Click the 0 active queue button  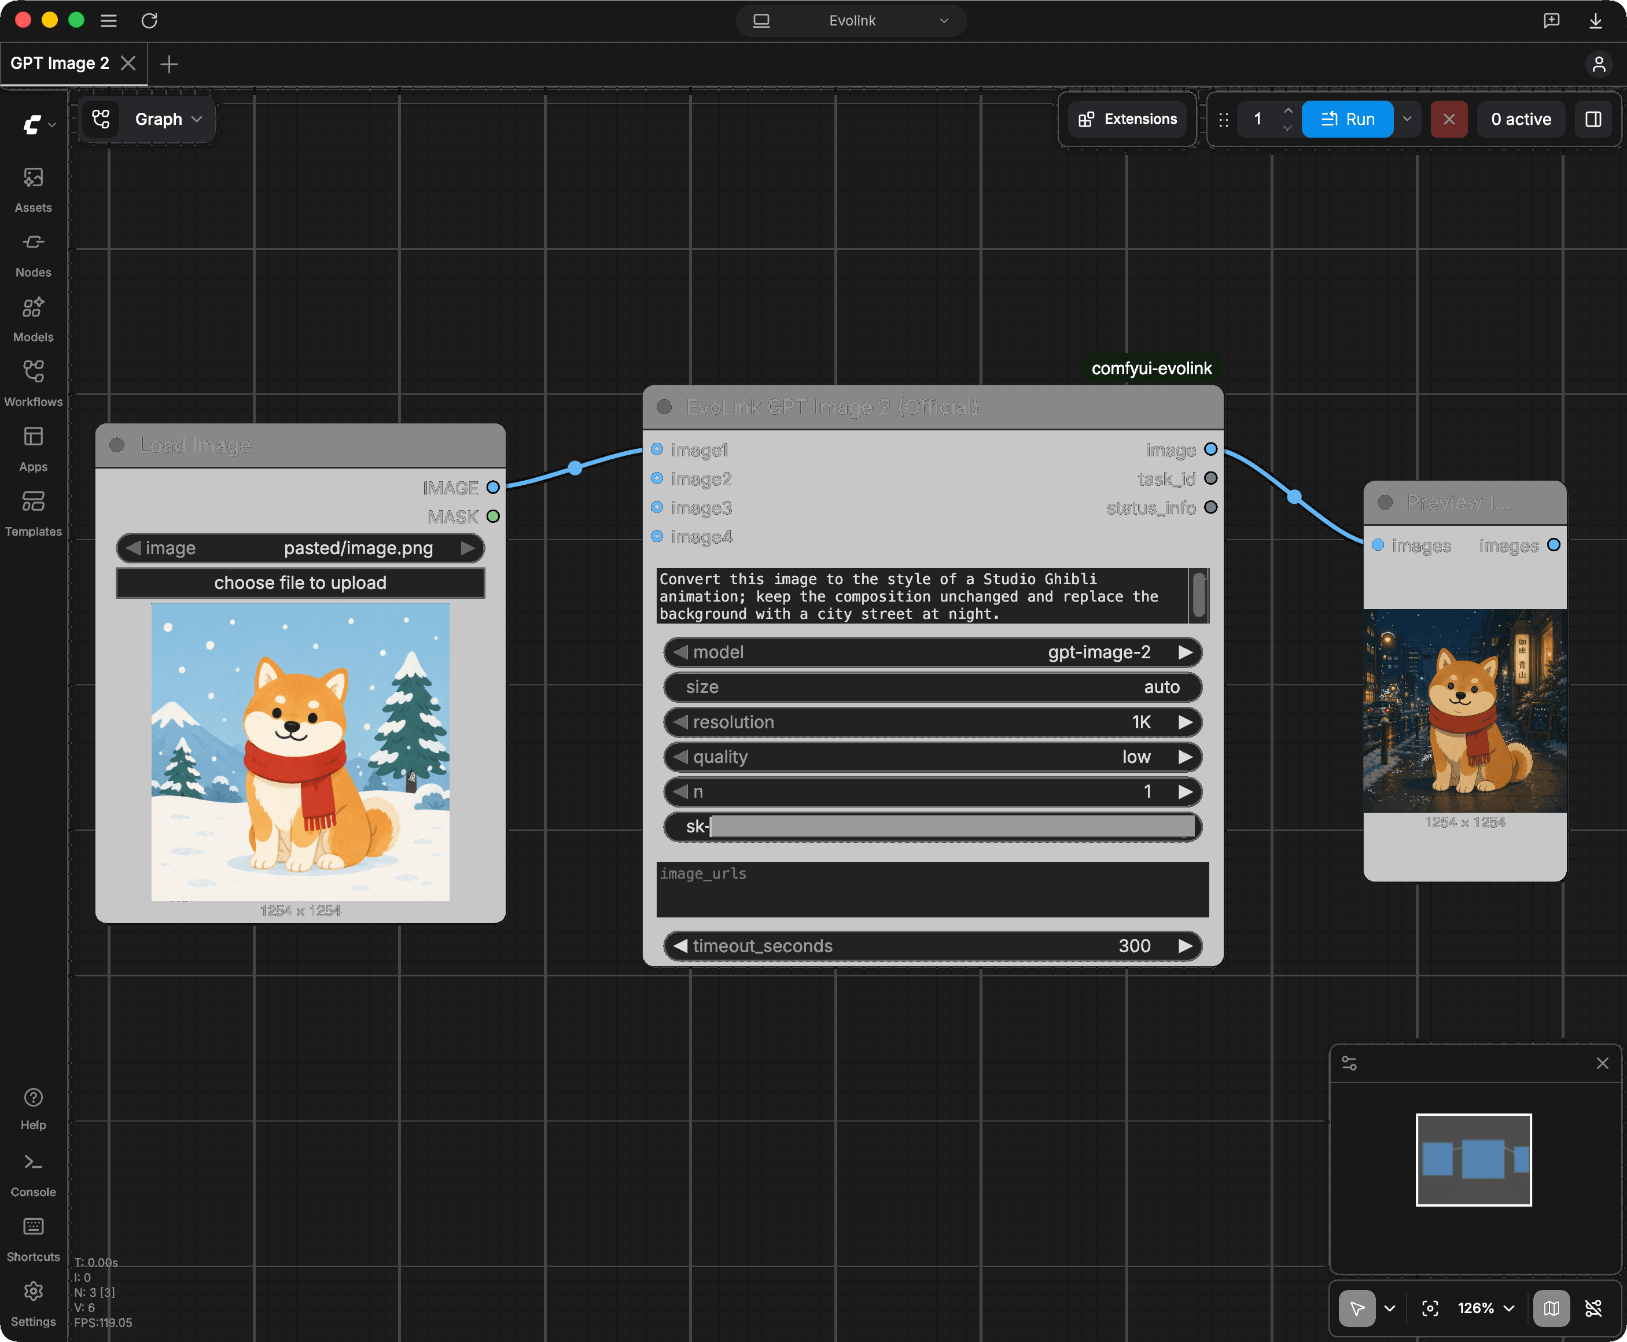(1521, 119)
